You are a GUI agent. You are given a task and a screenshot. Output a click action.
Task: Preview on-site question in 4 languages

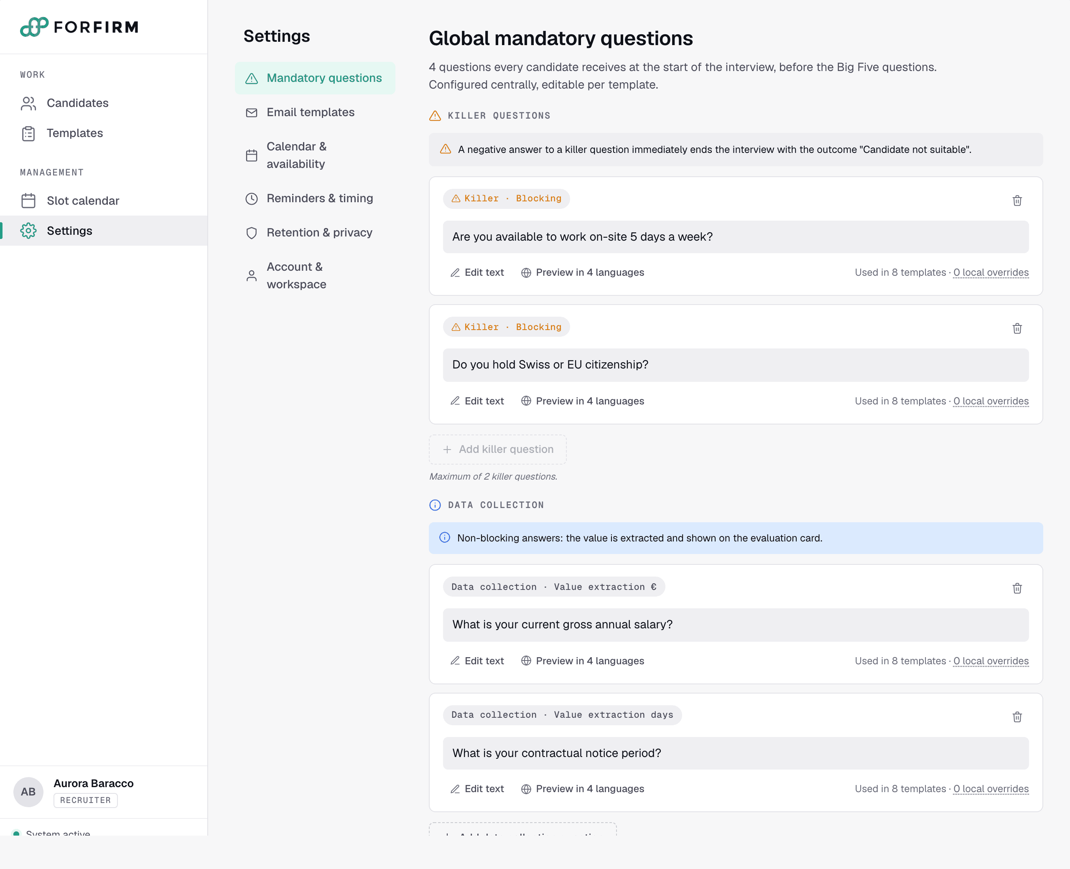(582, 273)
